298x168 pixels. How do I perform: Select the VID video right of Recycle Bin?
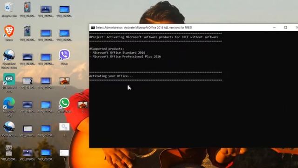click(x=27, y=9)
